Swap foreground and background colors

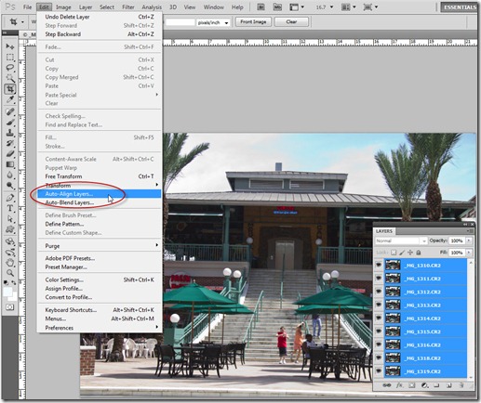point(14,282)
